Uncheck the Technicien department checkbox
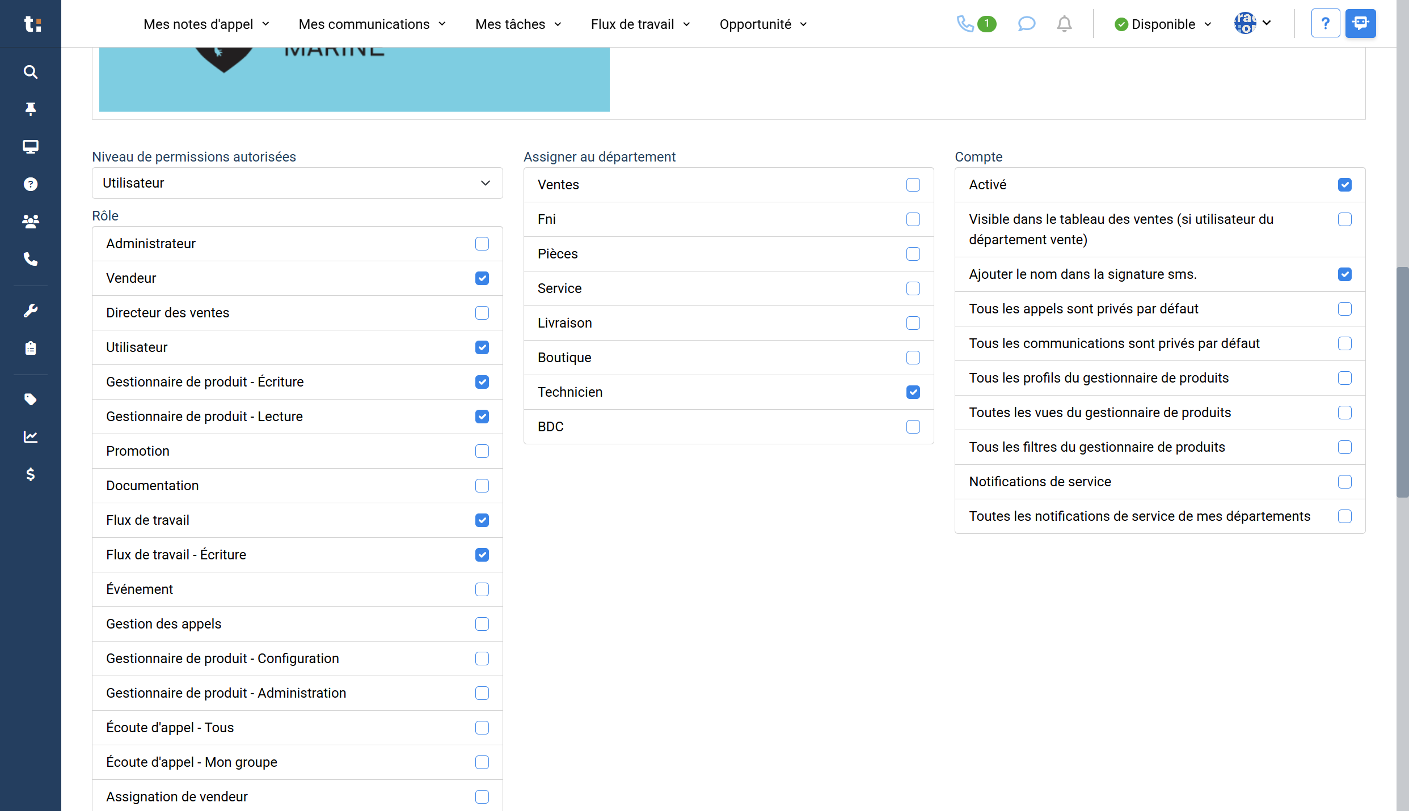 click(x=913, y=392)
